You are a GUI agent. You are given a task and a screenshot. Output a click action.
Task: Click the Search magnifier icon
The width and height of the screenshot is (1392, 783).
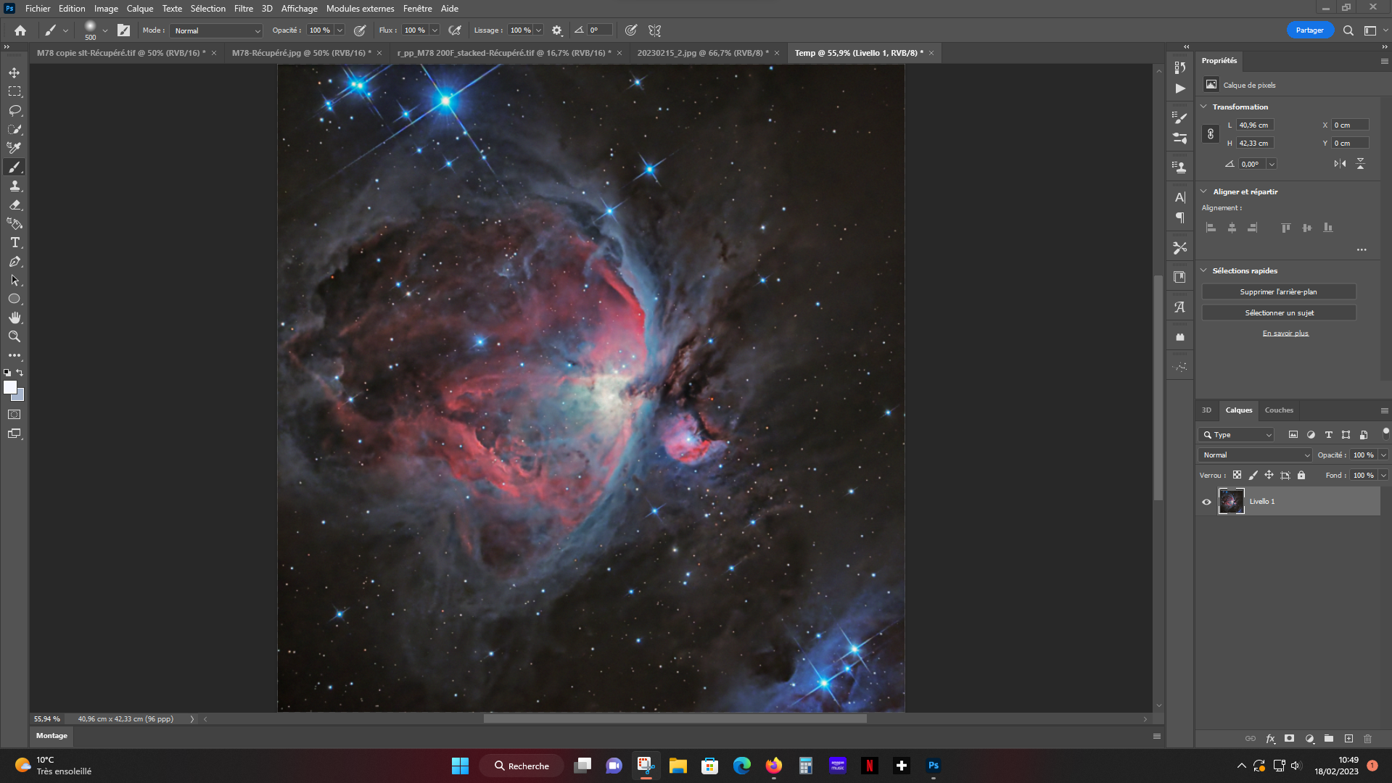1348,30
